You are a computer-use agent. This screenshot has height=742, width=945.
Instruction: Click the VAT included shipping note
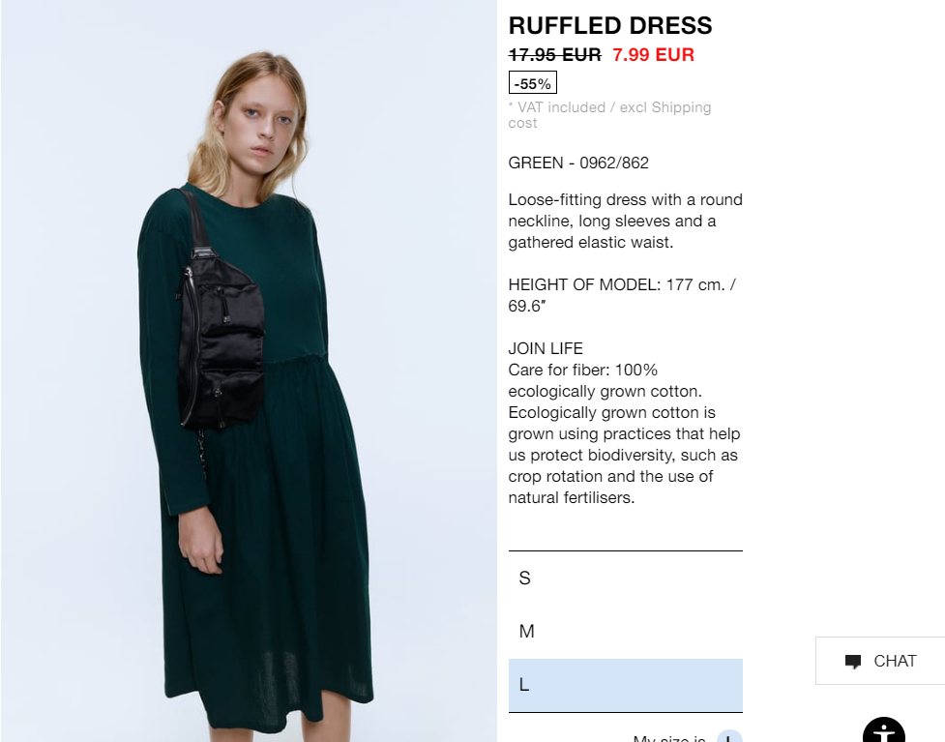(609, 114)
